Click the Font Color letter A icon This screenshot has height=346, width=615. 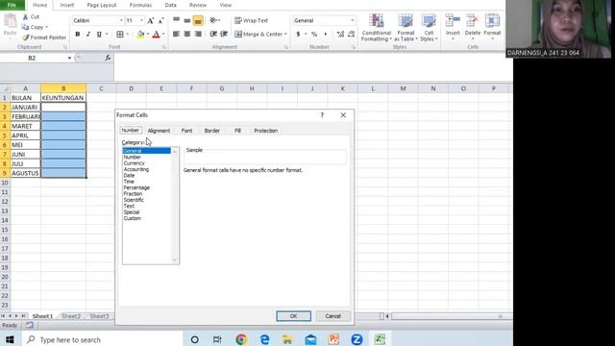(x=156, y=35)
